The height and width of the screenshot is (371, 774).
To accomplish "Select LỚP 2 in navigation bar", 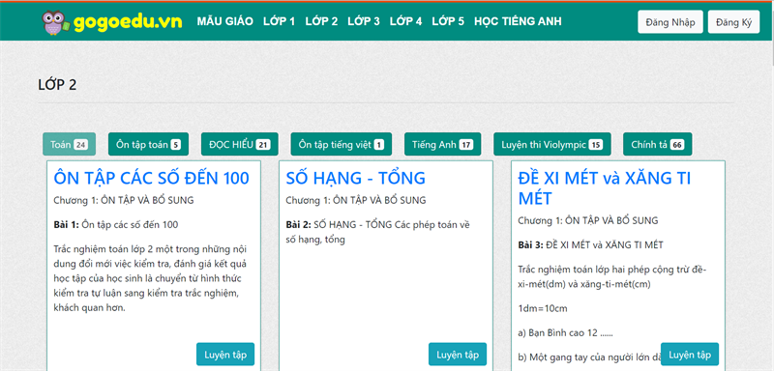I will [321, 21].
